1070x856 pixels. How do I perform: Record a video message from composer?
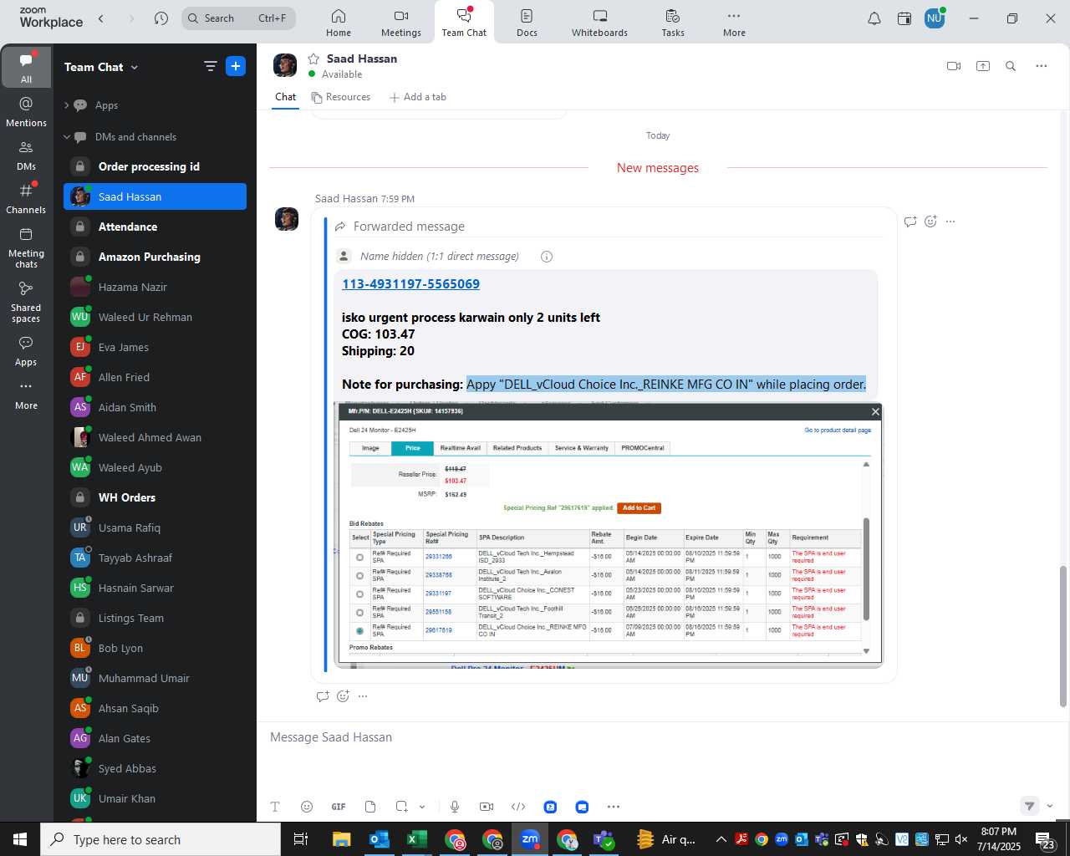pyautogui.click(x=487, y=807)
